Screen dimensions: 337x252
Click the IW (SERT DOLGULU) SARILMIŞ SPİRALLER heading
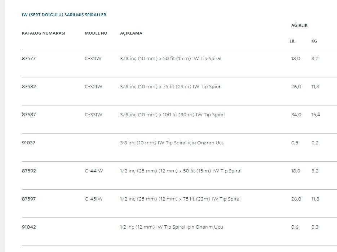pos(64,15)
